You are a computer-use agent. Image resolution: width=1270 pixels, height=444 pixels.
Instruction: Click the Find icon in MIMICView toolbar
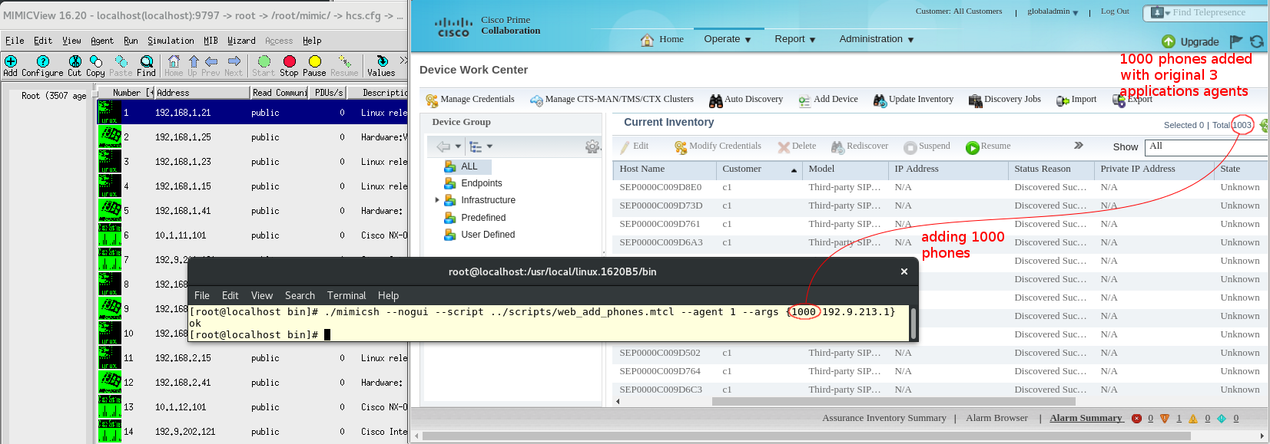147,61
